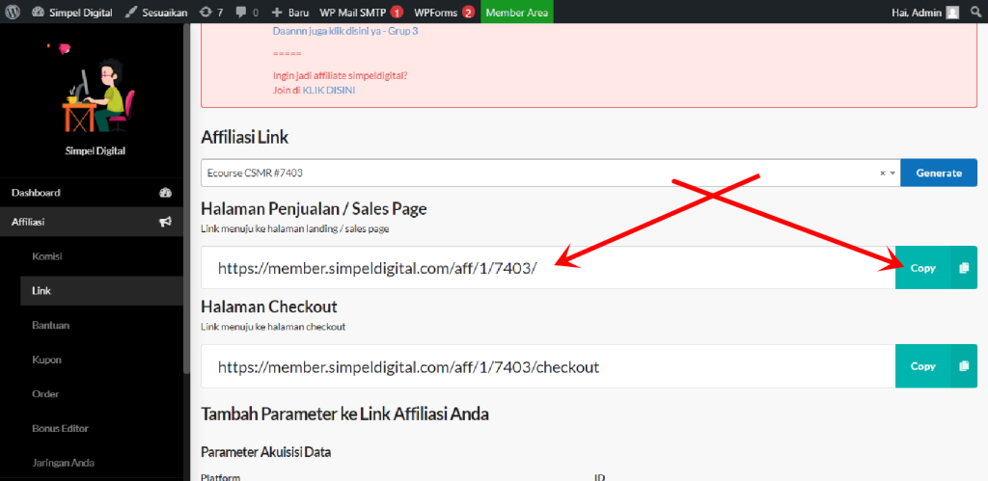Image resolution: width=988 pixels, height=481 pixels.
Task: Open the WordPress logo menu
Action: pos(14,12)
